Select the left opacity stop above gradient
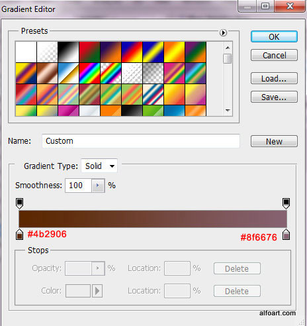This screenshot has height=326, width=307. [19, 203]
